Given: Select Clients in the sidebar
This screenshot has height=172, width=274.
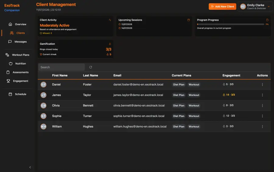Looking at the screenshot, I should 17,33.
